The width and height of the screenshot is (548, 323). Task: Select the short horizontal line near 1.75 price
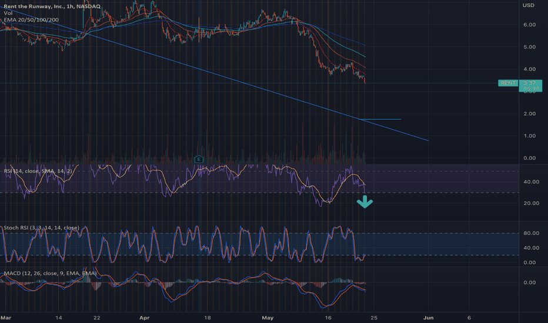(x=381, y=119)
